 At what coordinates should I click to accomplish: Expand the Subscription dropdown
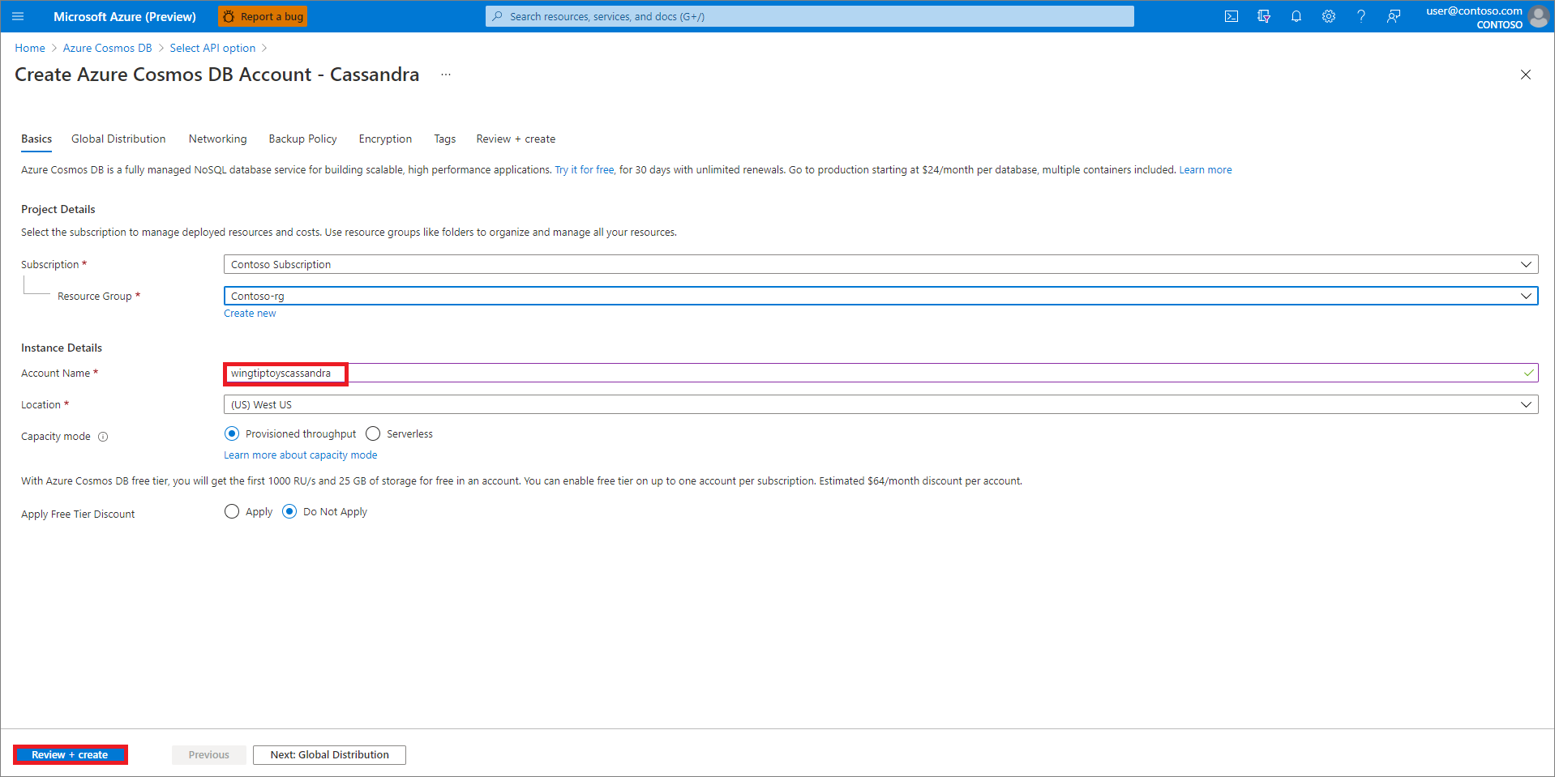click(x=1527, y=263)
